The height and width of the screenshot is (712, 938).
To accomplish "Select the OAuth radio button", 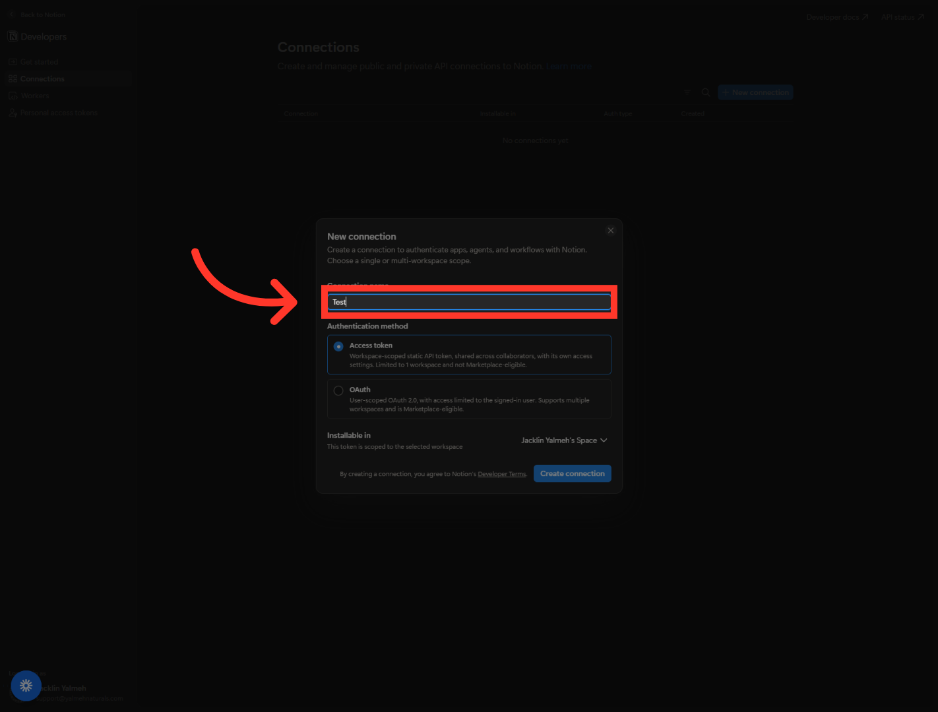I will tap(338, 390).
